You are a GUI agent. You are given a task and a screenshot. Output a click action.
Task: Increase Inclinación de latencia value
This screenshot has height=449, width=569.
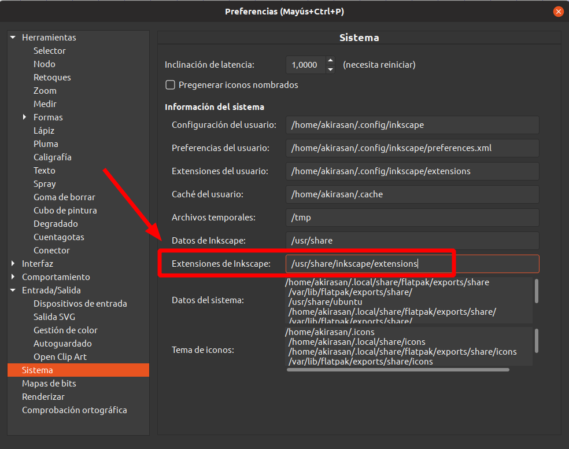[x=330, y=60]
